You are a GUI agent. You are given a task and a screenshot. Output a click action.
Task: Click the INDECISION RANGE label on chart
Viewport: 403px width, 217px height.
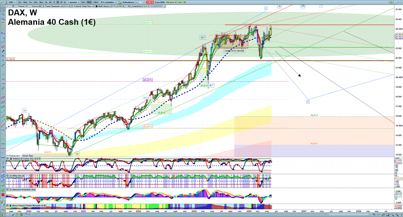click(x=234, y=51)
